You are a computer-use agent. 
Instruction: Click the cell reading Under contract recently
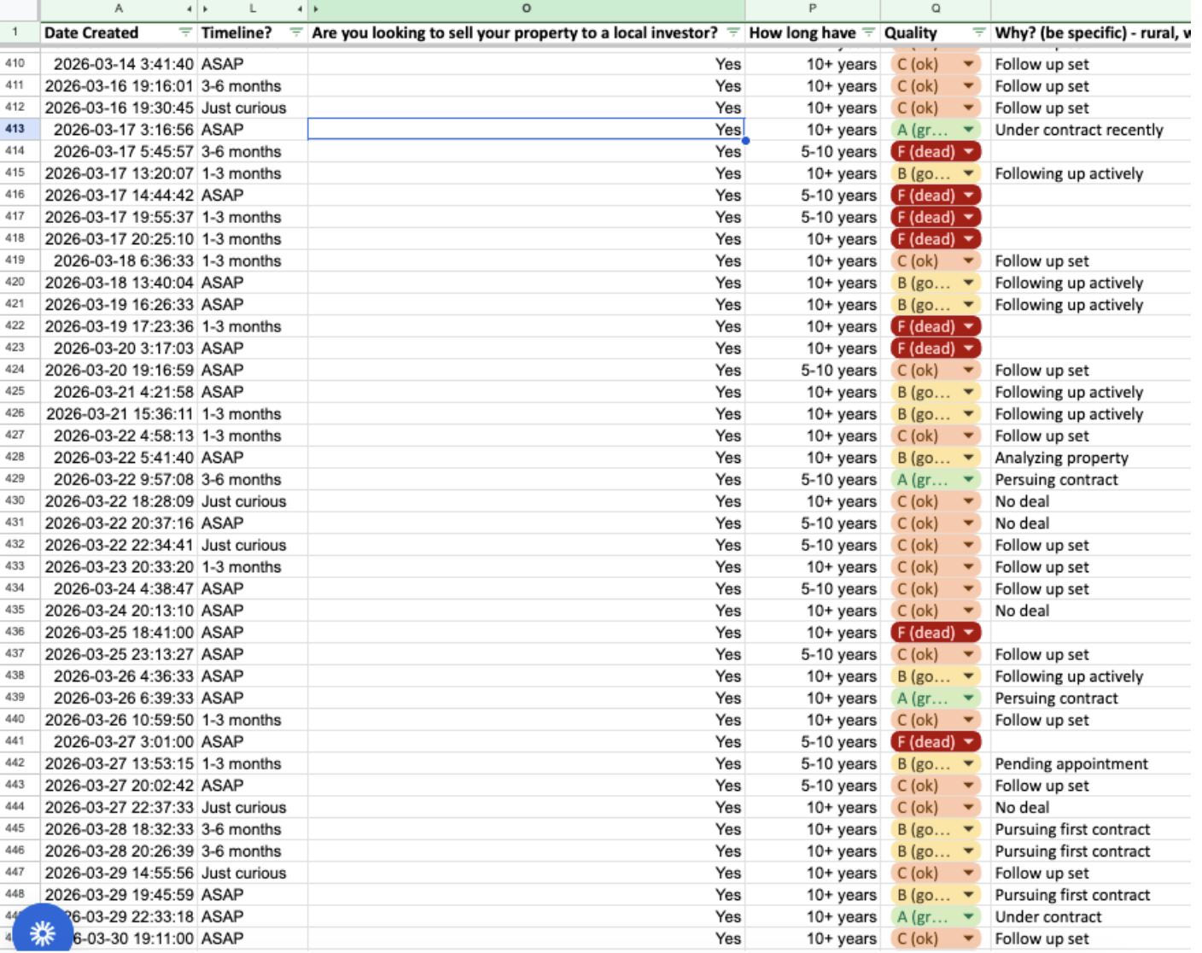(x=1079, y=130)
